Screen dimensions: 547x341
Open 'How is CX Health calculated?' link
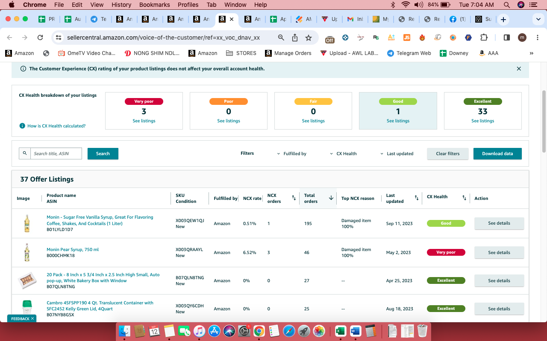coord(56,126)
